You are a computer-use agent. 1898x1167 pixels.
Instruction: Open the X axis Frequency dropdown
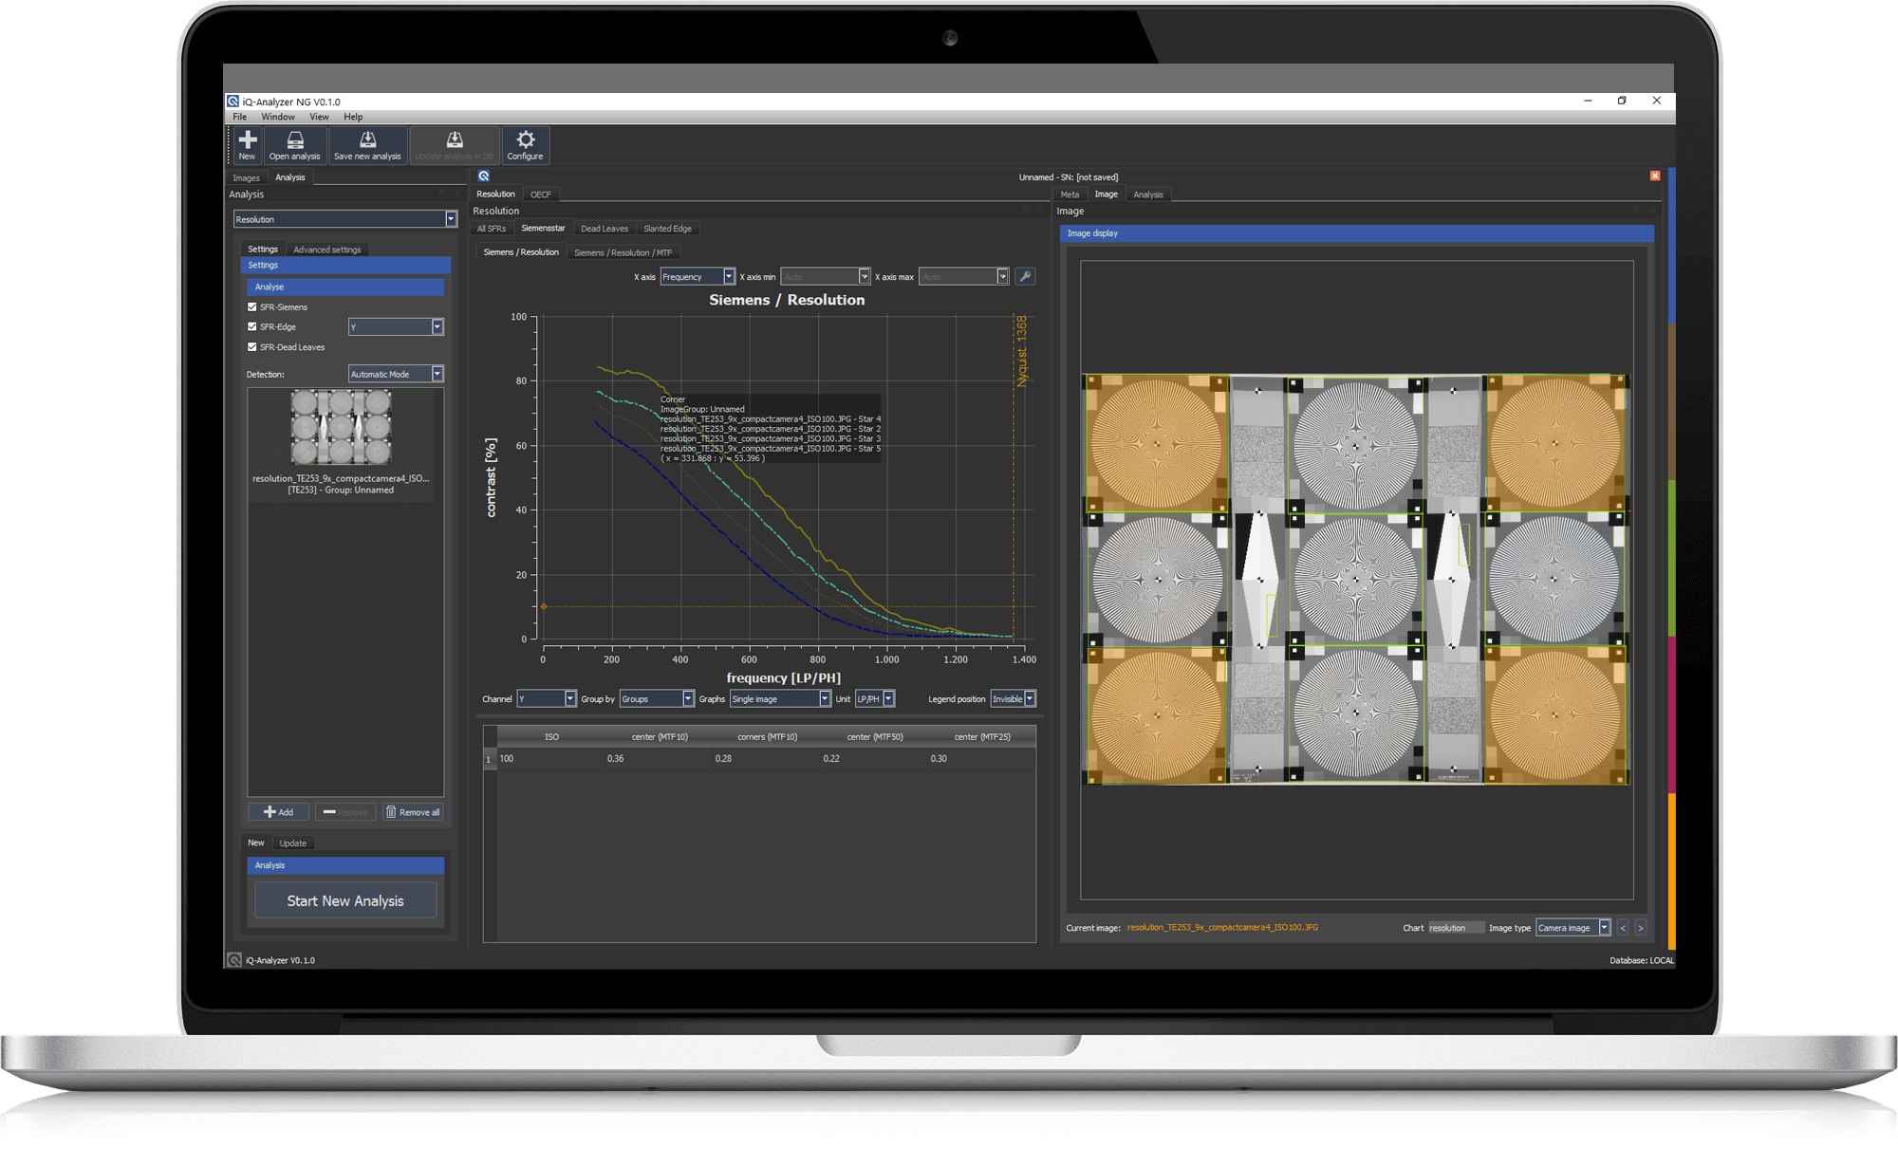coord(698,276)
